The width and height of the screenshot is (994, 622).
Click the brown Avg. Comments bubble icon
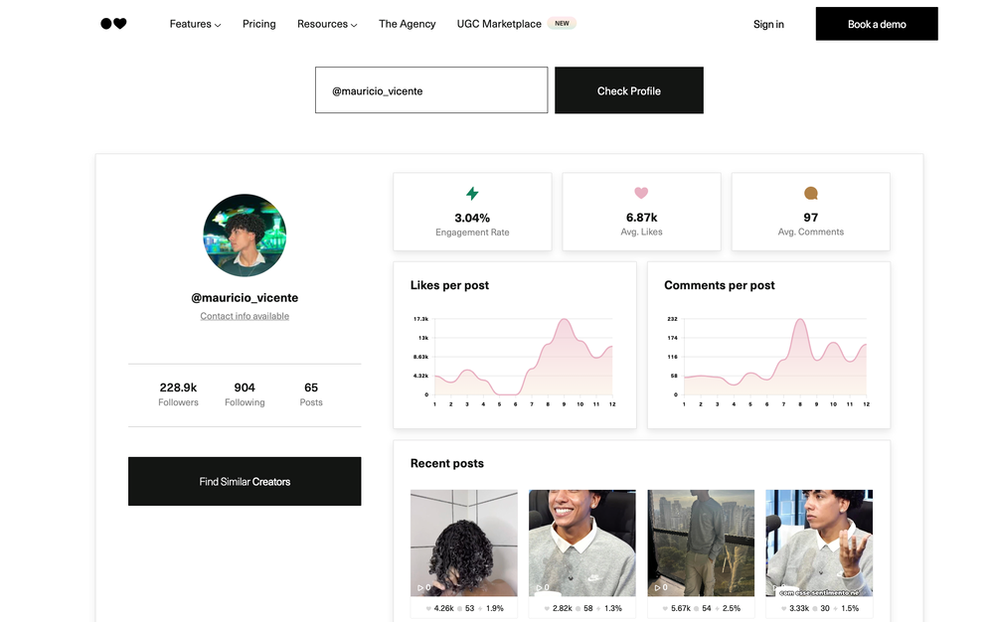click(810, 194)
